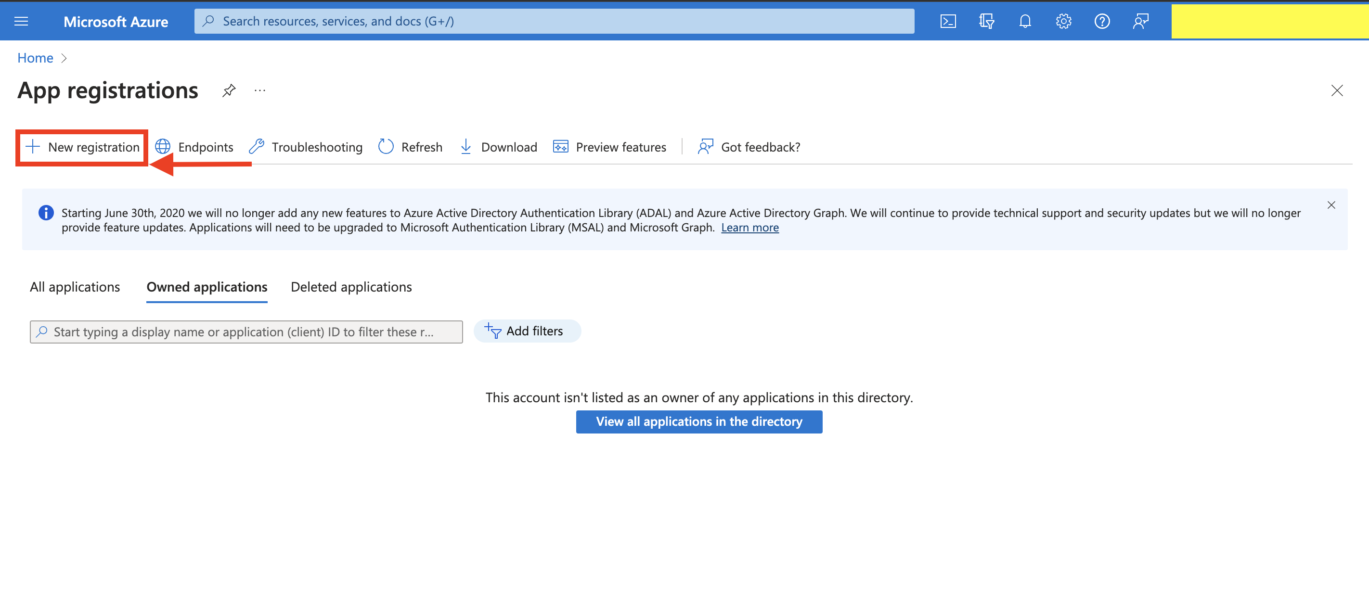Open the notifications bell
Viewport: 1369px width, 612px height.
1025,21
